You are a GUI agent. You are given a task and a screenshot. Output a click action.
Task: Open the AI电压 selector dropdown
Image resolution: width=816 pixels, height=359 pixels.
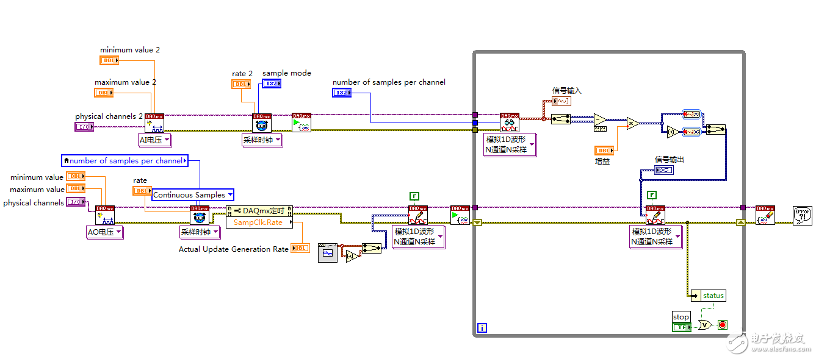[x=155, y=141]
